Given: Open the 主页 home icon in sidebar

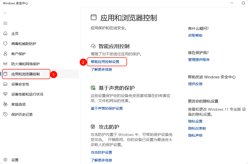Looking at the screenshot, I should (x=5, y=33).
